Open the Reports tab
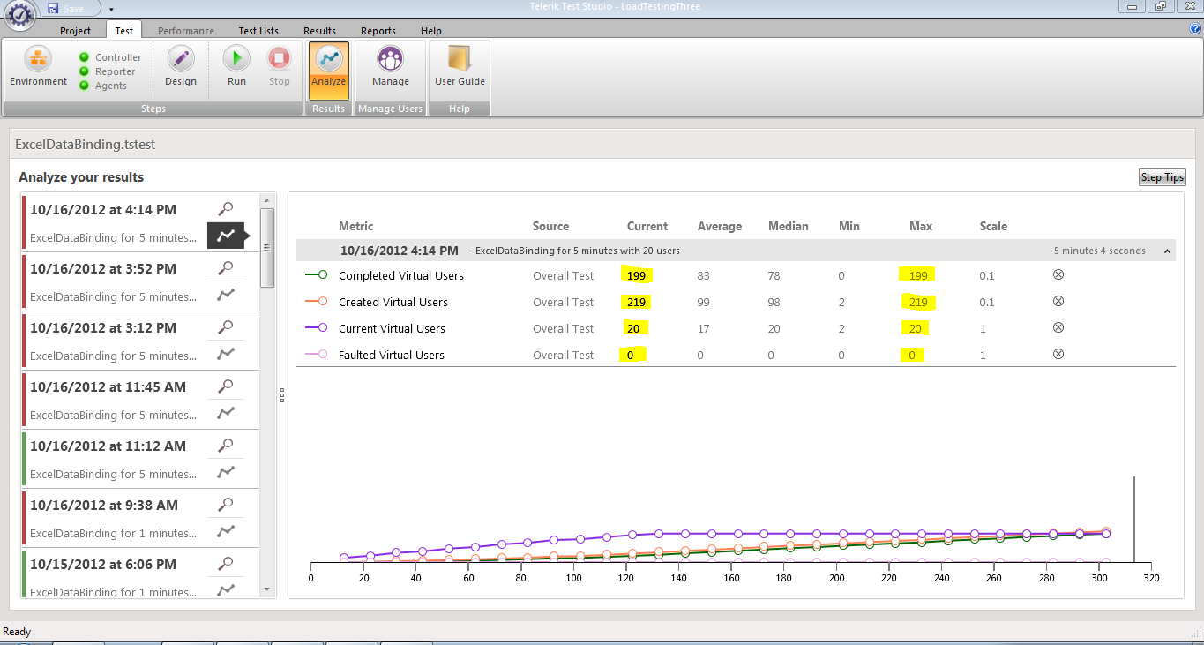The height and width of the screenshot is (645, 1204). pyautogui.click(x=378, y=31)
